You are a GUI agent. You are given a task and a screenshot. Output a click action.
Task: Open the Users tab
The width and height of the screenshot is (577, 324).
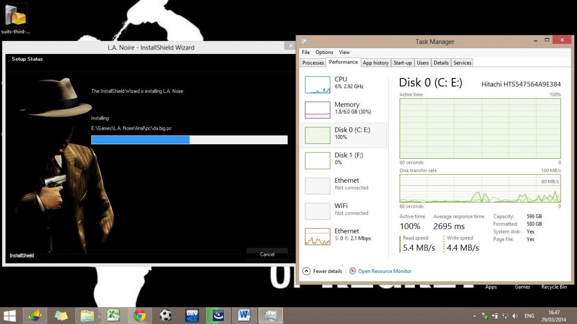click(x=423, y=63)
